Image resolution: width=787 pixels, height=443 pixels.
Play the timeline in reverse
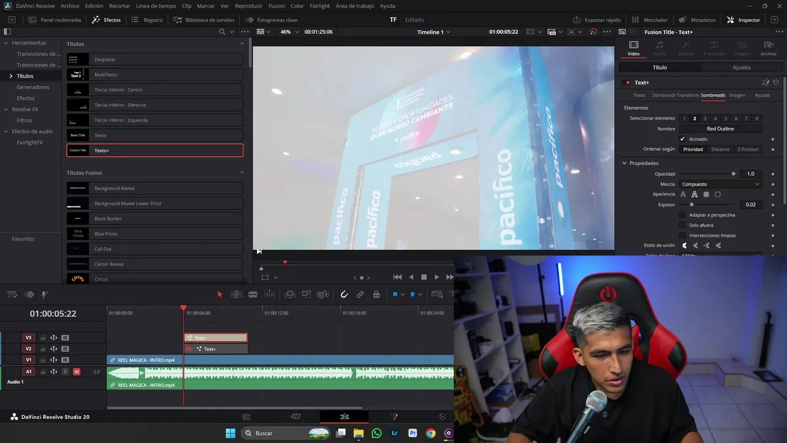[x=411, y=277]
